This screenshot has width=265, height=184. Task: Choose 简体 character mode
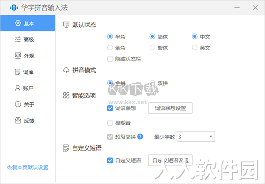pos(152,37)
